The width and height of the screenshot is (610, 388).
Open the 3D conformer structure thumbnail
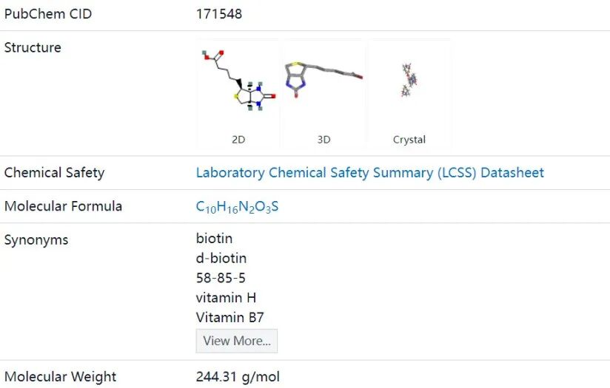pyautogui.click(x=324, y=81)
